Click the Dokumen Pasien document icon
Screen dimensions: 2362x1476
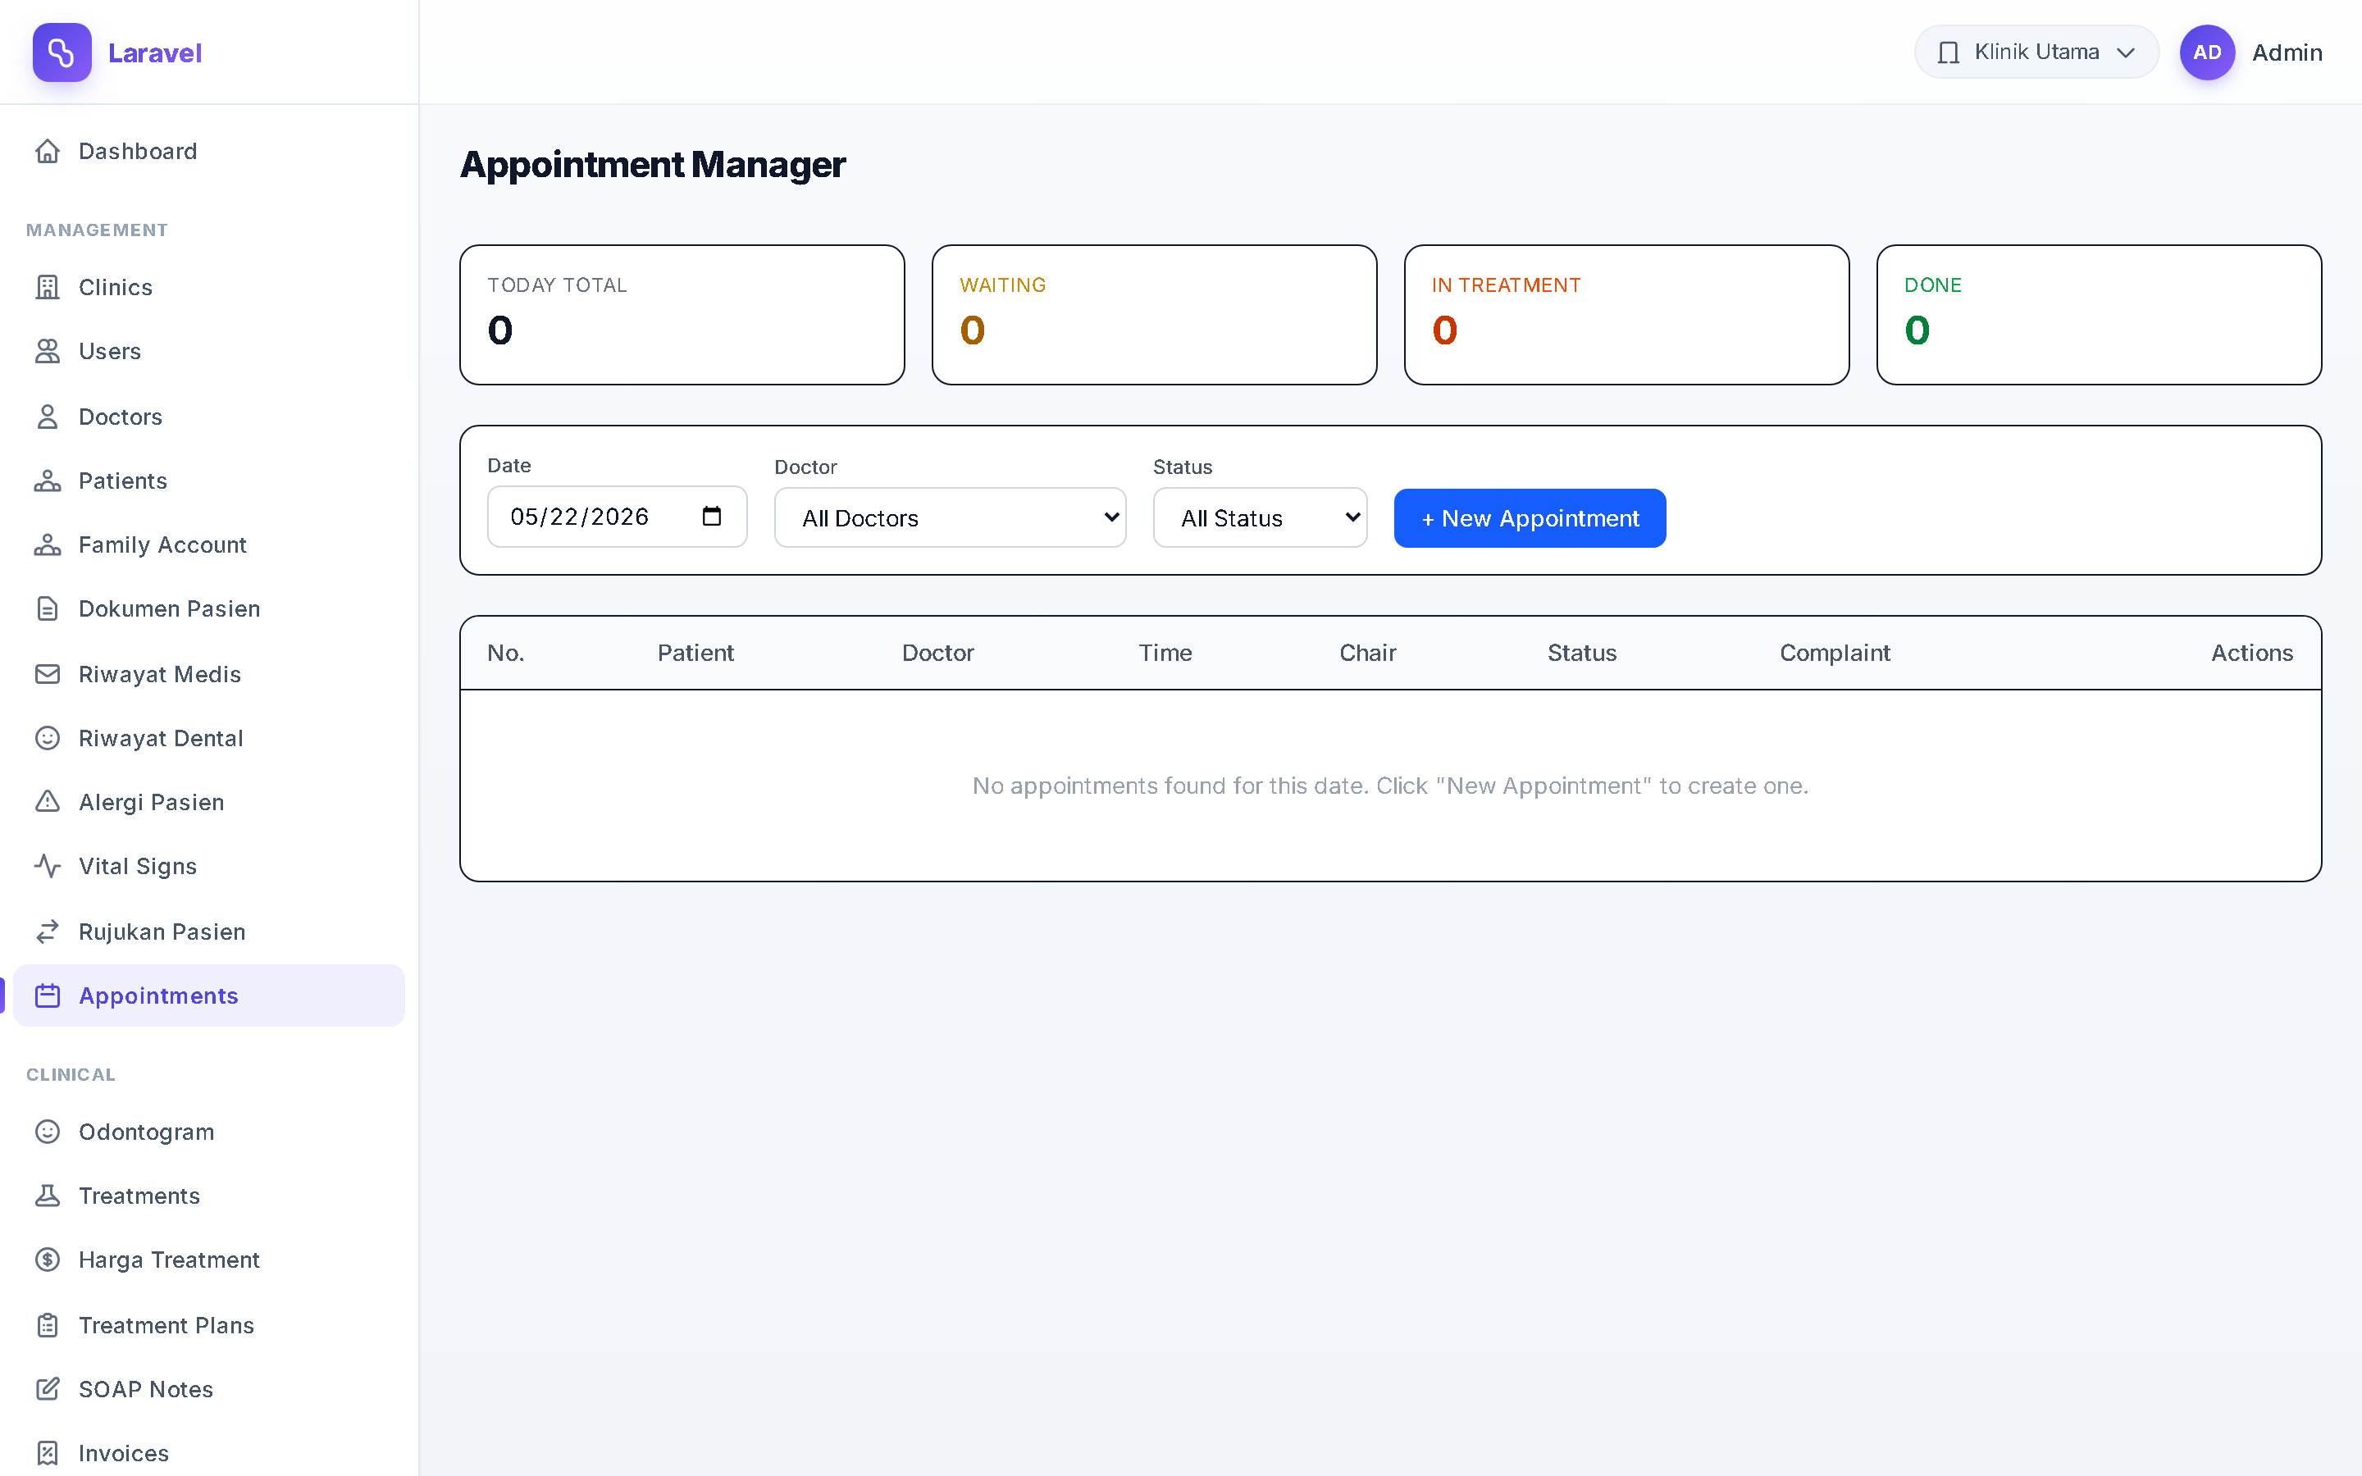click(x=48, y=609)
